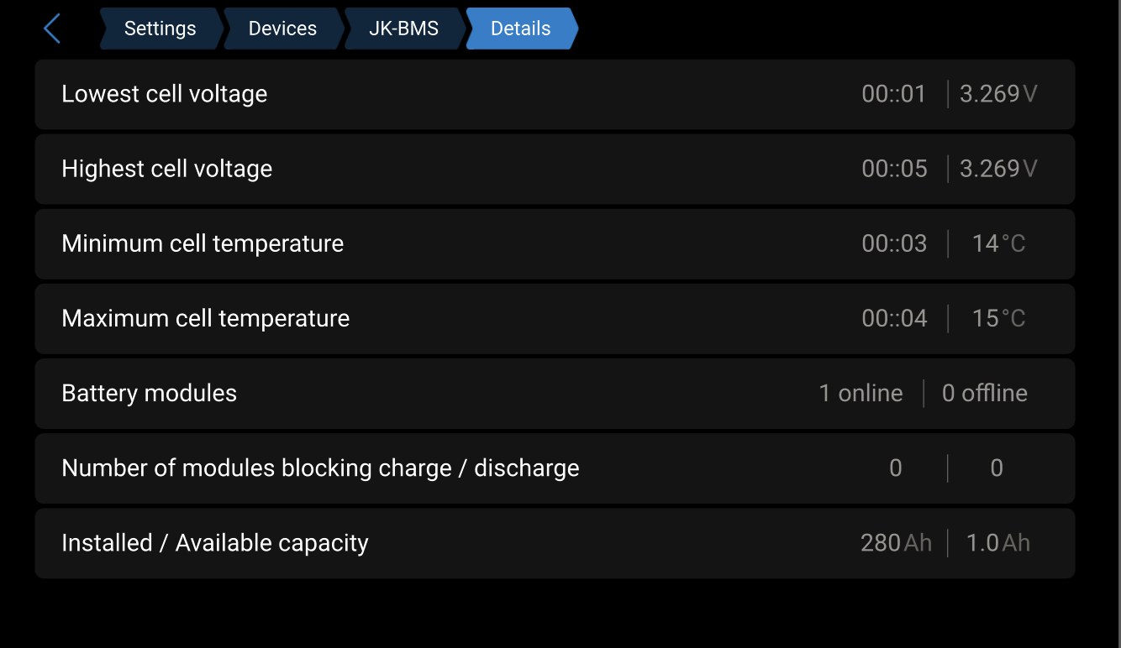
Task: Select the 280Ah installed capacity value
Action: (896, 543)
